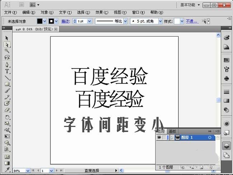Click the black fill color swatch
This screenshot has width=233, height=175.
pyautogui.click(x=40, y=21)
